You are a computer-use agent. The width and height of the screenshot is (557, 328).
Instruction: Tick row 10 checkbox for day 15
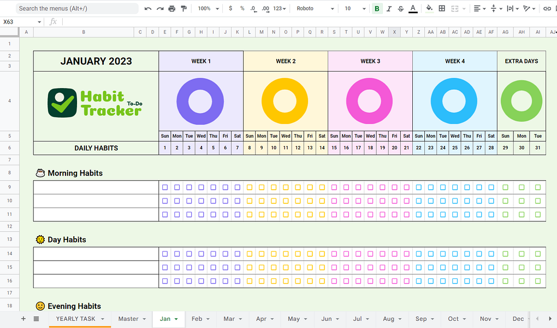(x=334, y=201)
